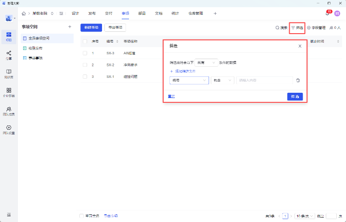346x222 pixels.
Task: Switch to the 统计 tab
Action: coord(175,13)
